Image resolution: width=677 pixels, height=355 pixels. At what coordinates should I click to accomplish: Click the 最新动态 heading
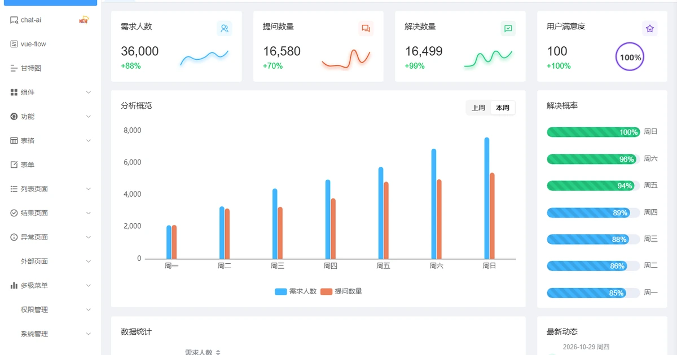pos(562,332)
